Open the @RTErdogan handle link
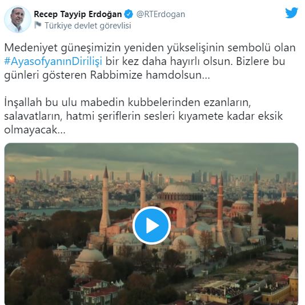Viewport: 305px width, 305px height. 161,14
